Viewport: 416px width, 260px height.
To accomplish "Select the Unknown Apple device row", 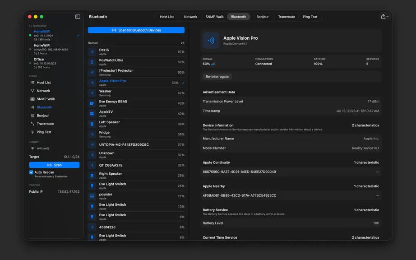I will [136, 155].
